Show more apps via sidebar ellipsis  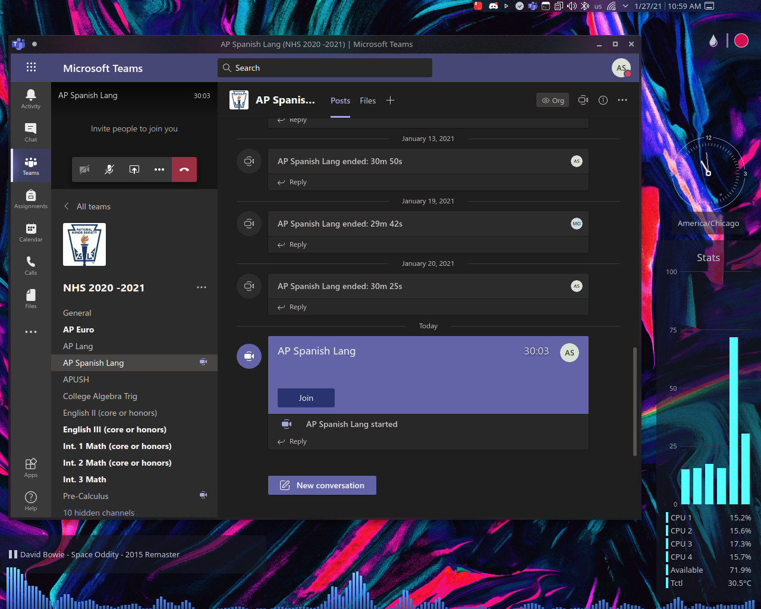click(31, 332)
